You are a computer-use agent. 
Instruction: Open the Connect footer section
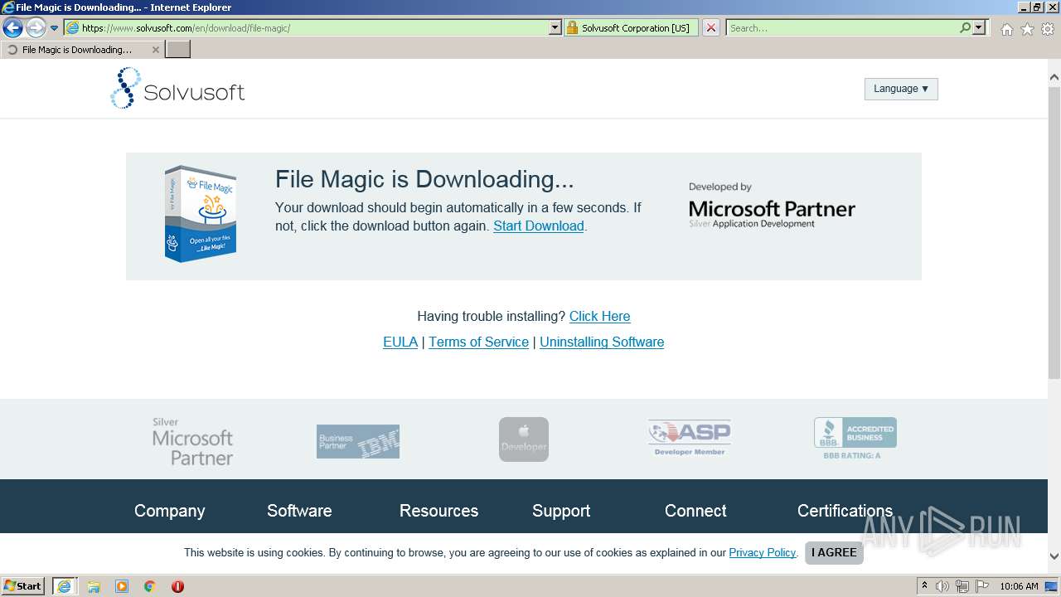695,511
